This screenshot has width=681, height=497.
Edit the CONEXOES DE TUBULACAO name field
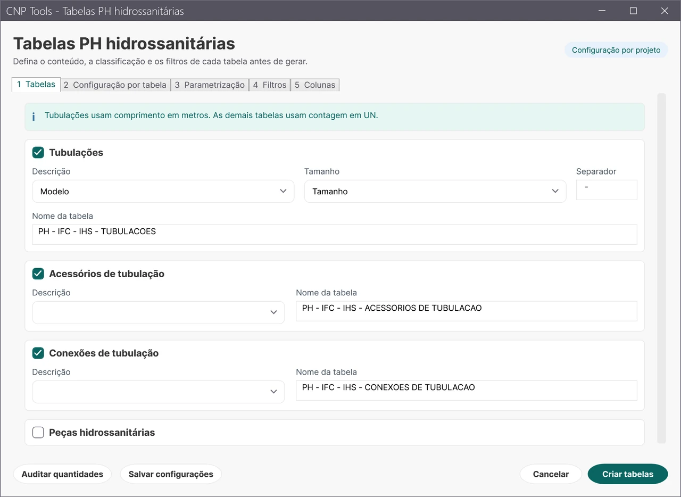(467, 390)
